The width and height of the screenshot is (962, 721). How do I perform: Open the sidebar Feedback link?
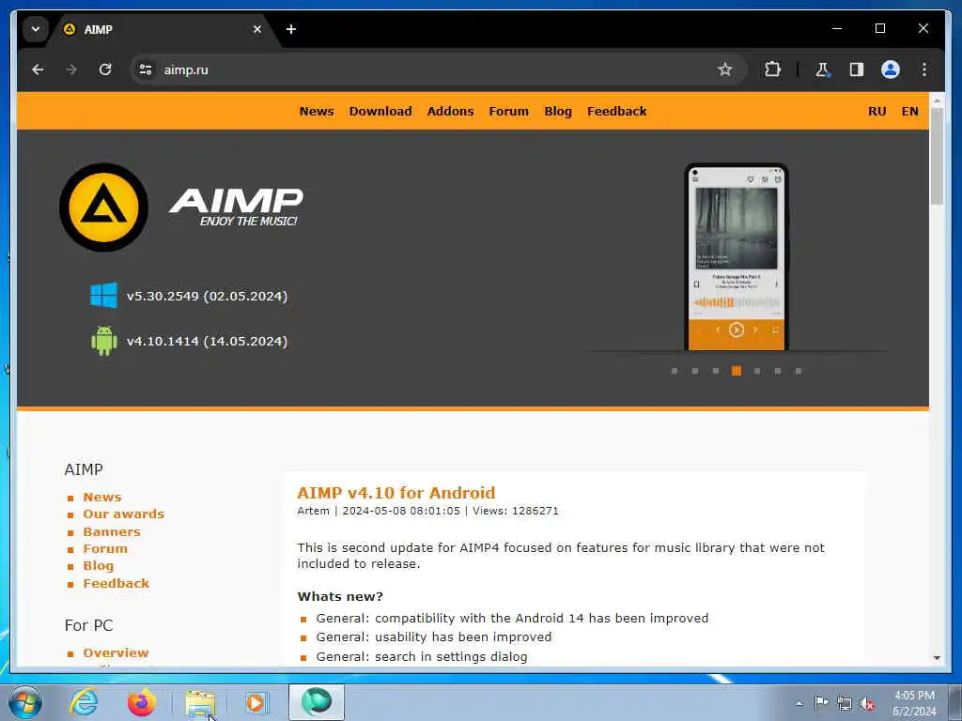tap(116, 584)
